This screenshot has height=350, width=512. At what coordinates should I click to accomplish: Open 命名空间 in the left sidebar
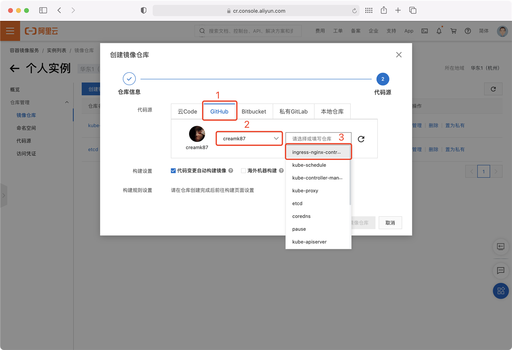click(x=26, y=128)
